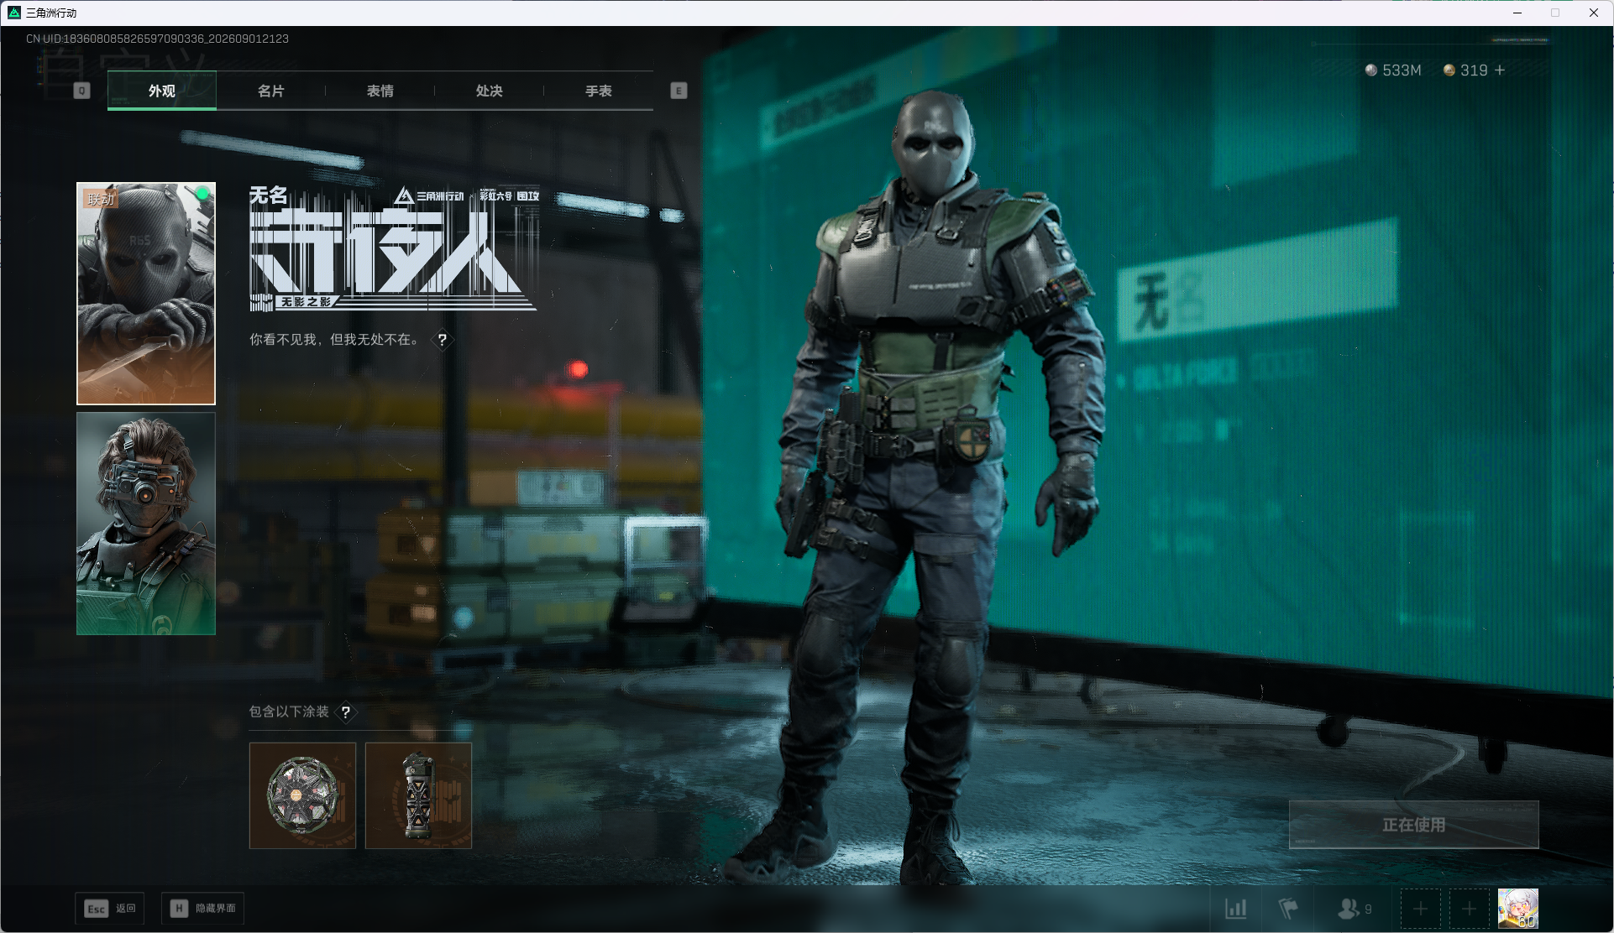Select the round grenade skin thumbnail
The width and height of the screenshot is (1614, 933).
[x=302, y=795]
